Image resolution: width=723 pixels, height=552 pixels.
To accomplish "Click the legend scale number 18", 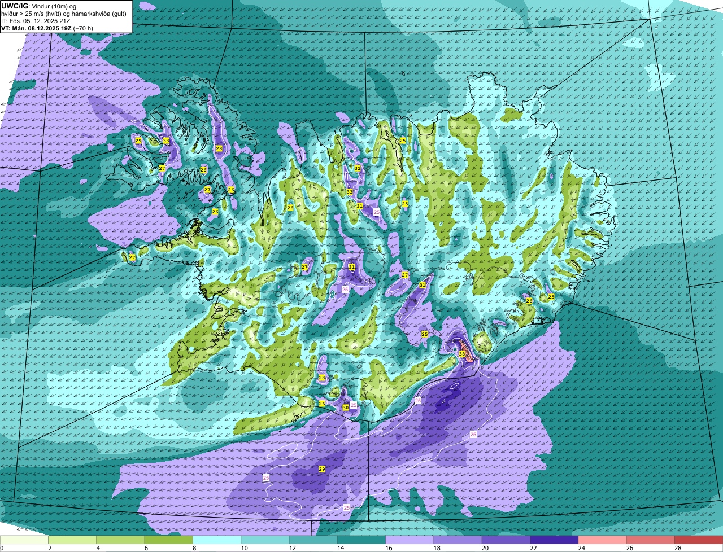I will coord(437,548).
